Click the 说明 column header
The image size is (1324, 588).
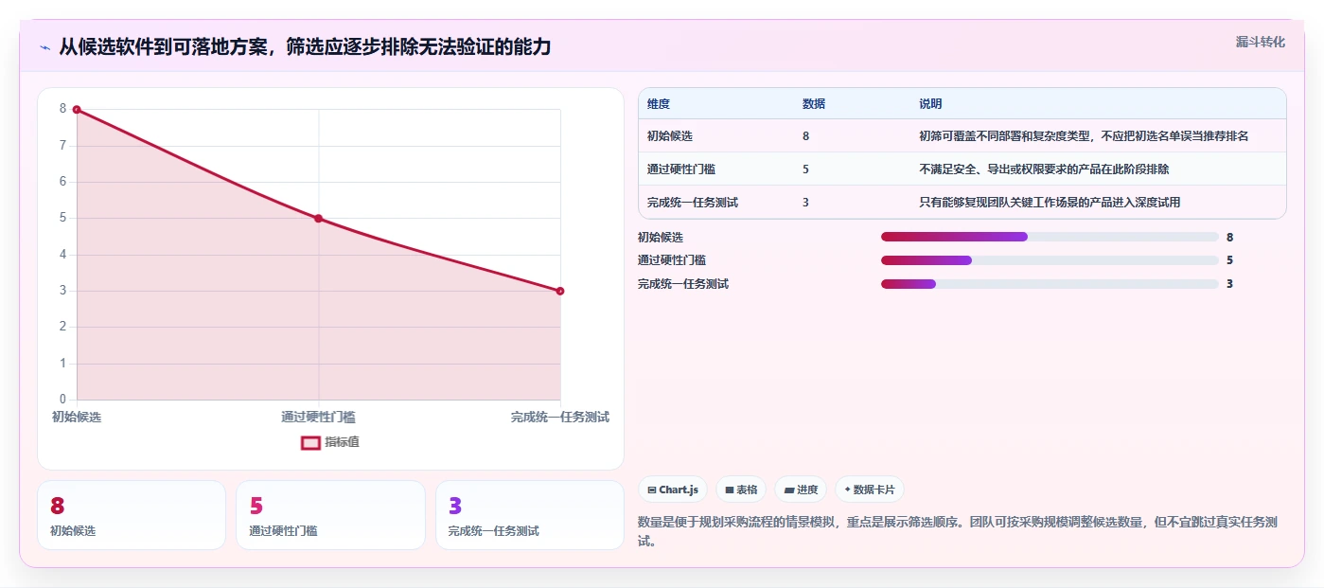point(930,104)
